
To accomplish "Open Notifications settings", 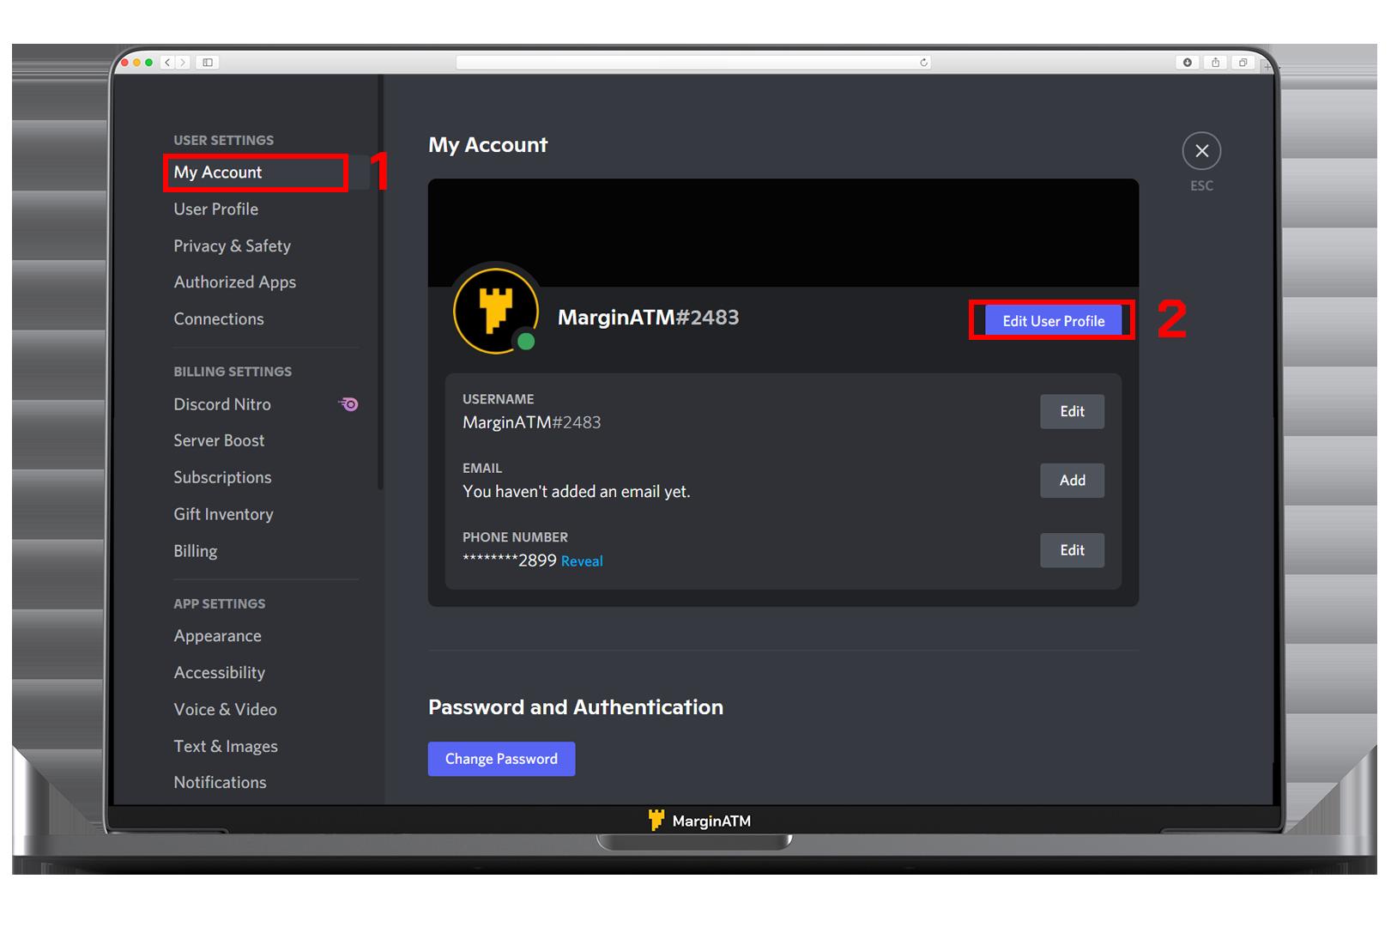I will click(x=220, y=783).
